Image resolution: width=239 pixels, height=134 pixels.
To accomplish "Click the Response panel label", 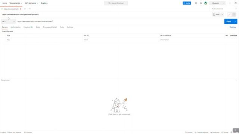I will 5,80.
